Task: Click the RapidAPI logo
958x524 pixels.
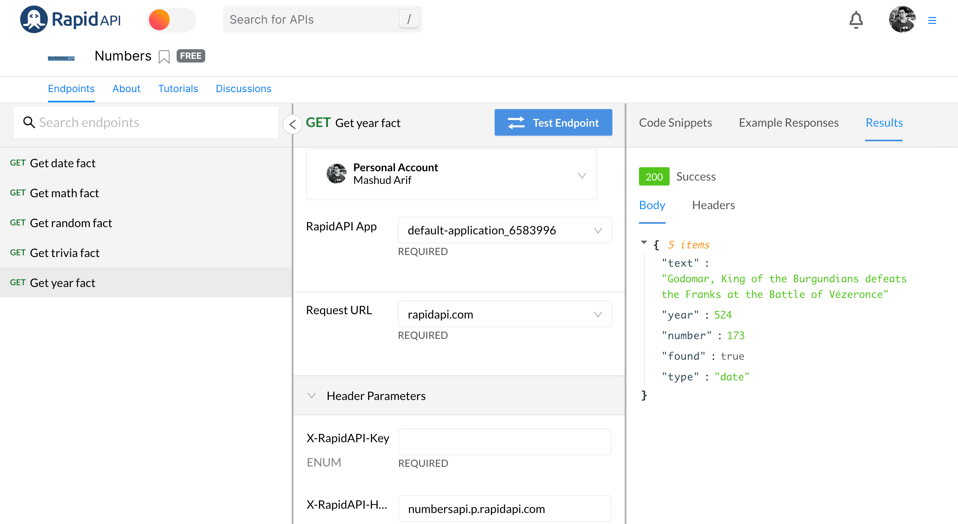Action: coord(71,19)
